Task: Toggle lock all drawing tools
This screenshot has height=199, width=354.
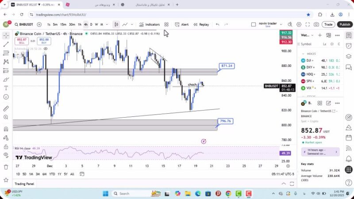Action: (x=6, y=146)
